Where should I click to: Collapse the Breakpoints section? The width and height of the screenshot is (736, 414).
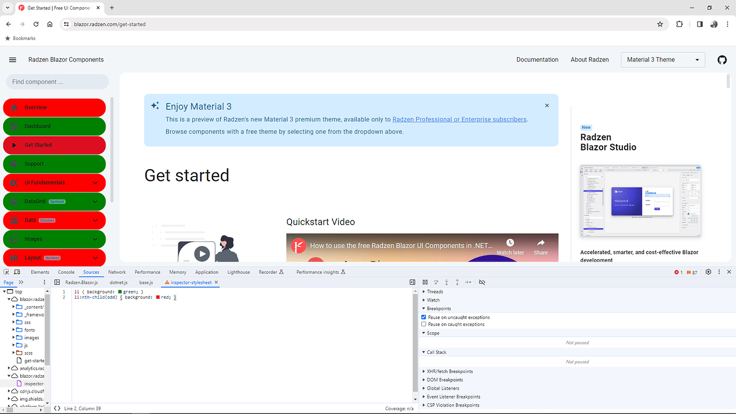[424, 308]
